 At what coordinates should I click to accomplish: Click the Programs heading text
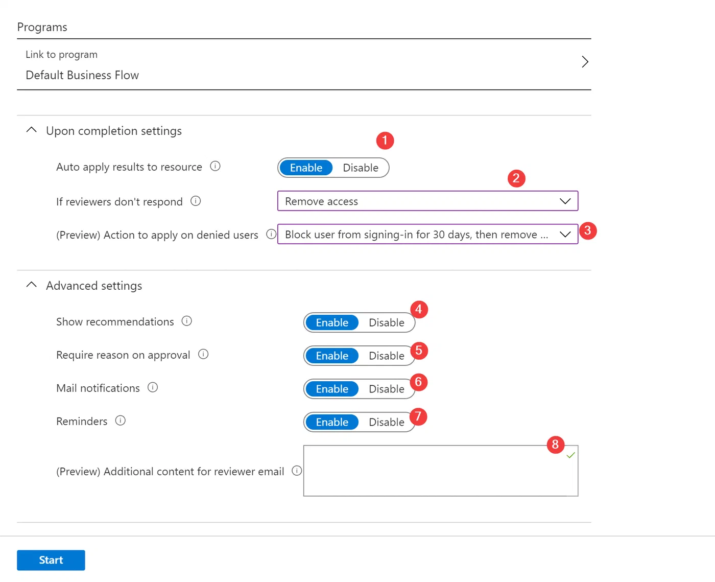[x=42, y=27]
